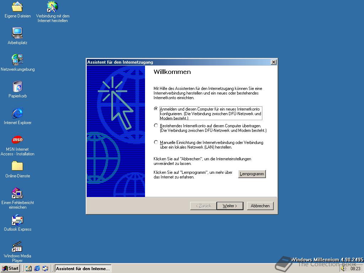This screenshot has width=364, height=273.
Task: Click the Lernprogramm button
Action: coord(252,174)
